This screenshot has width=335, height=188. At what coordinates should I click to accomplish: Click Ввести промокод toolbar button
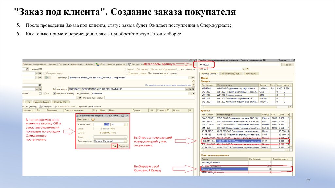click(116, 64)
